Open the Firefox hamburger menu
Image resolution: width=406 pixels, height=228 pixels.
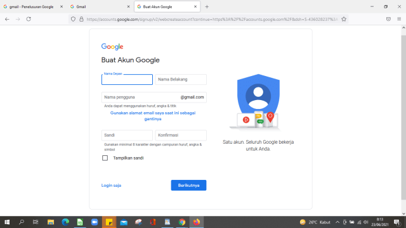click(399, 19)
